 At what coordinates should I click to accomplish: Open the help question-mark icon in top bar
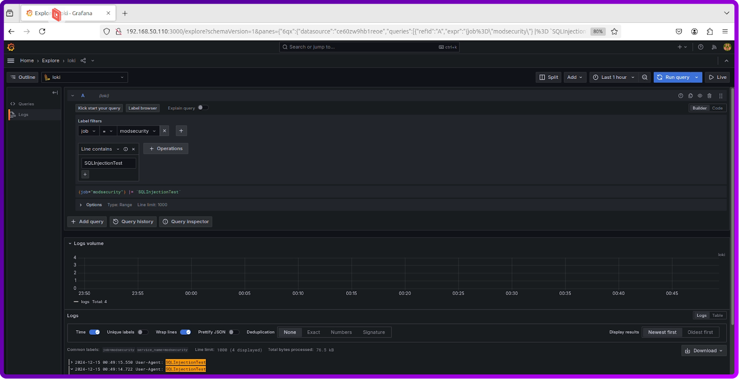(701, 47)
